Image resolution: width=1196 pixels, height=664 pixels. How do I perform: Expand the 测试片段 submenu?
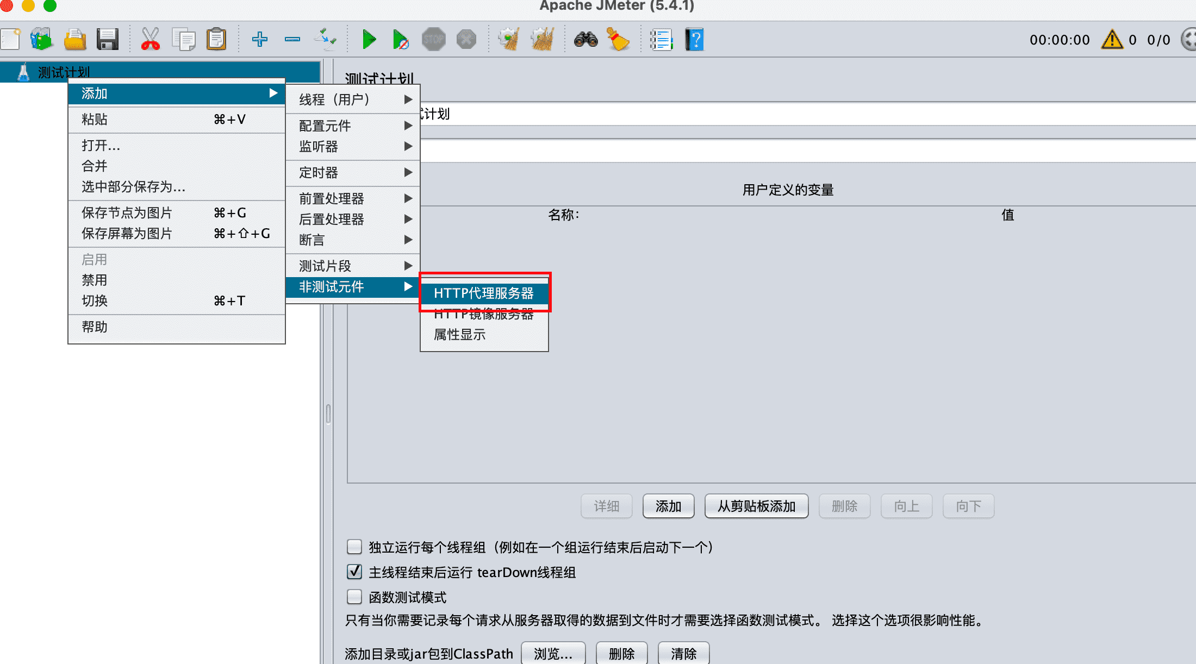coord(353,266)
